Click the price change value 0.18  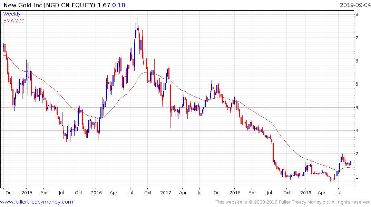118,5
